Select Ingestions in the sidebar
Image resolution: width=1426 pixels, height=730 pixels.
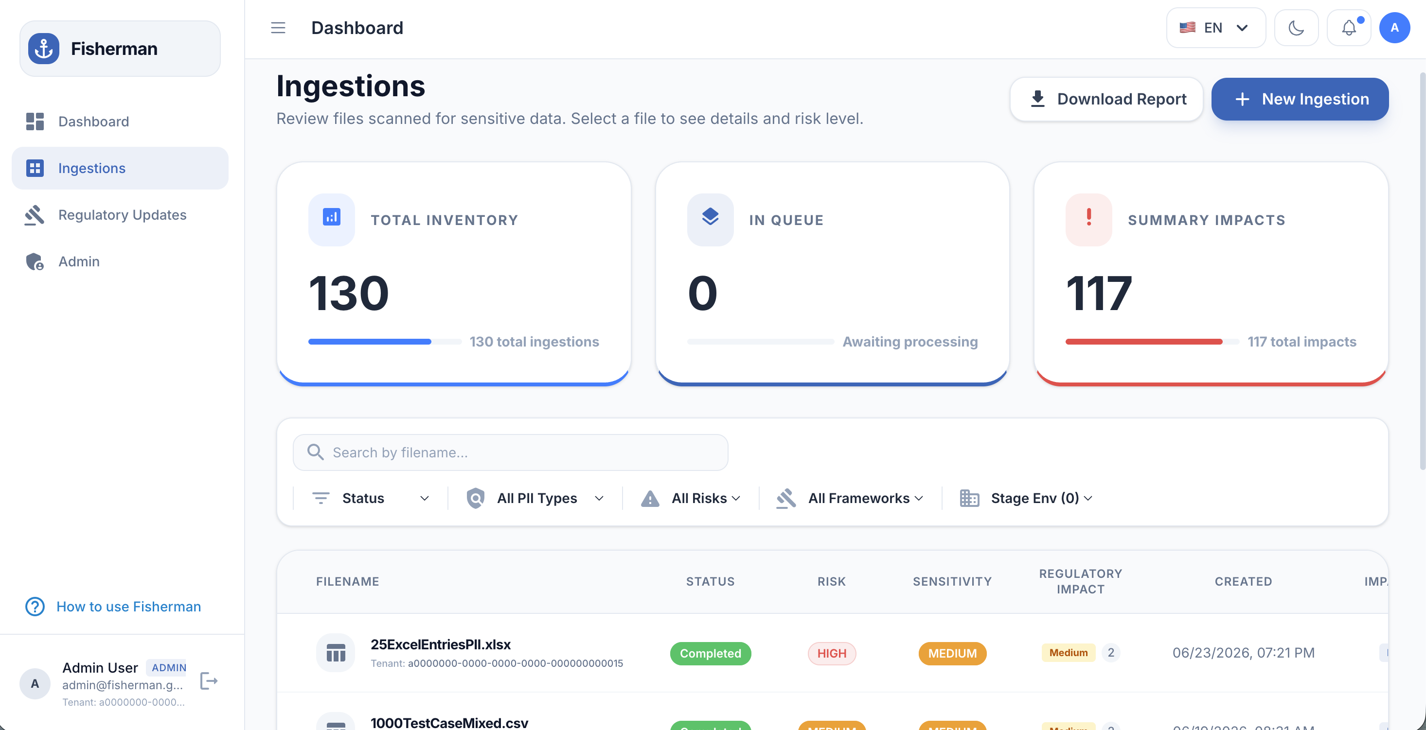[120, 168]
